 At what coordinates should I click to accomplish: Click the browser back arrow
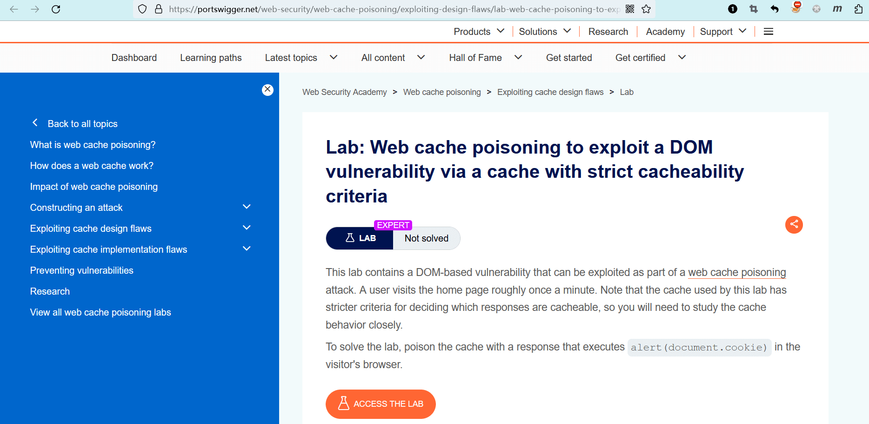tap(14, 9)
